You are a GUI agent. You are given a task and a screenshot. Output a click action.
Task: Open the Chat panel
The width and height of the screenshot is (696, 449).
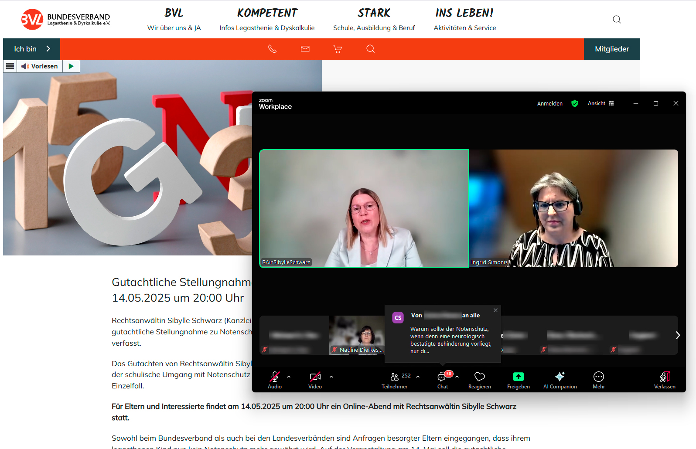click(443, 380)
